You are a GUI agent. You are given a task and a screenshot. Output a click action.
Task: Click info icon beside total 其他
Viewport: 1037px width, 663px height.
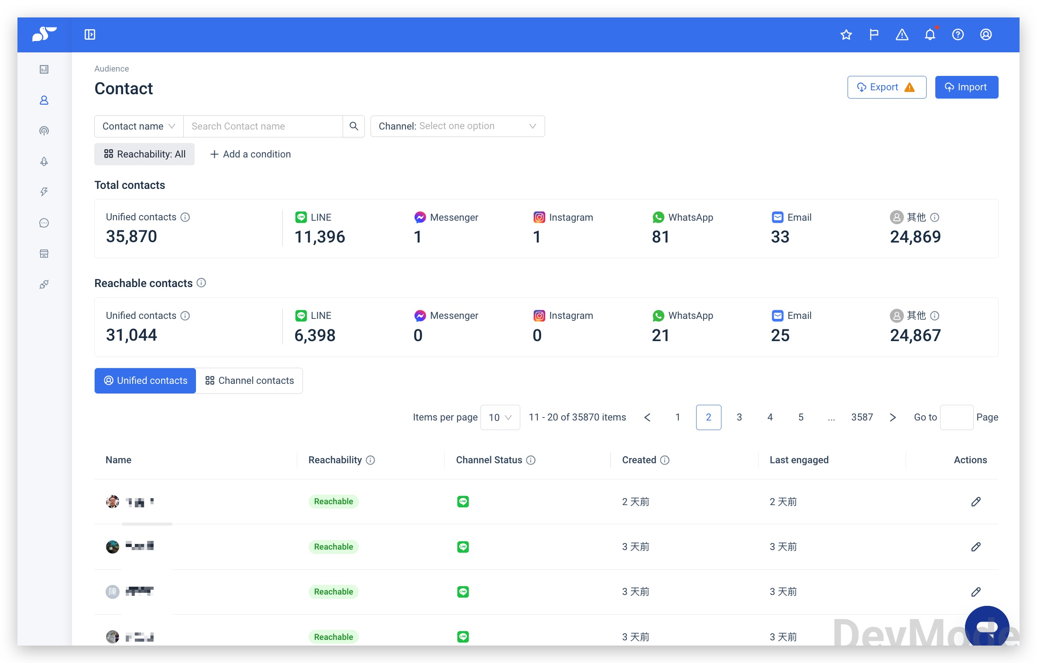pyautogui.click(x=935, y=217)
